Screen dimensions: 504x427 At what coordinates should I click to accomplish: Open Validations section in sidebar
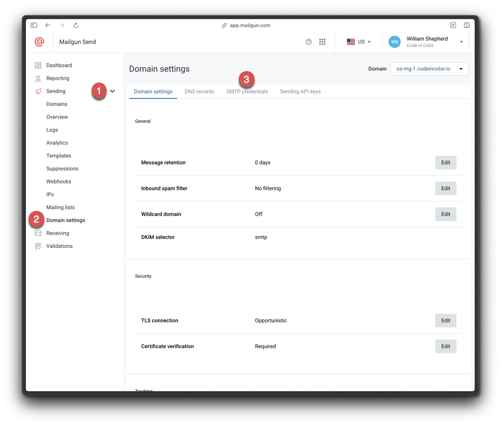60,246
